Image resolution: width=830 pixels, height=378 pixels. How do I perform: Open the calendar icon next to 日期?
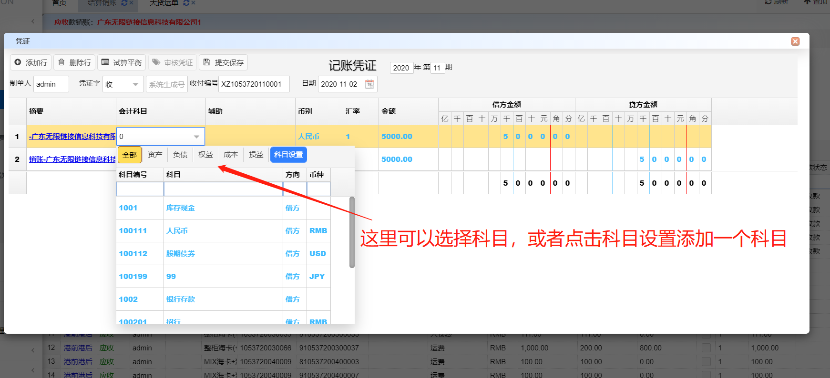(369, 84)
